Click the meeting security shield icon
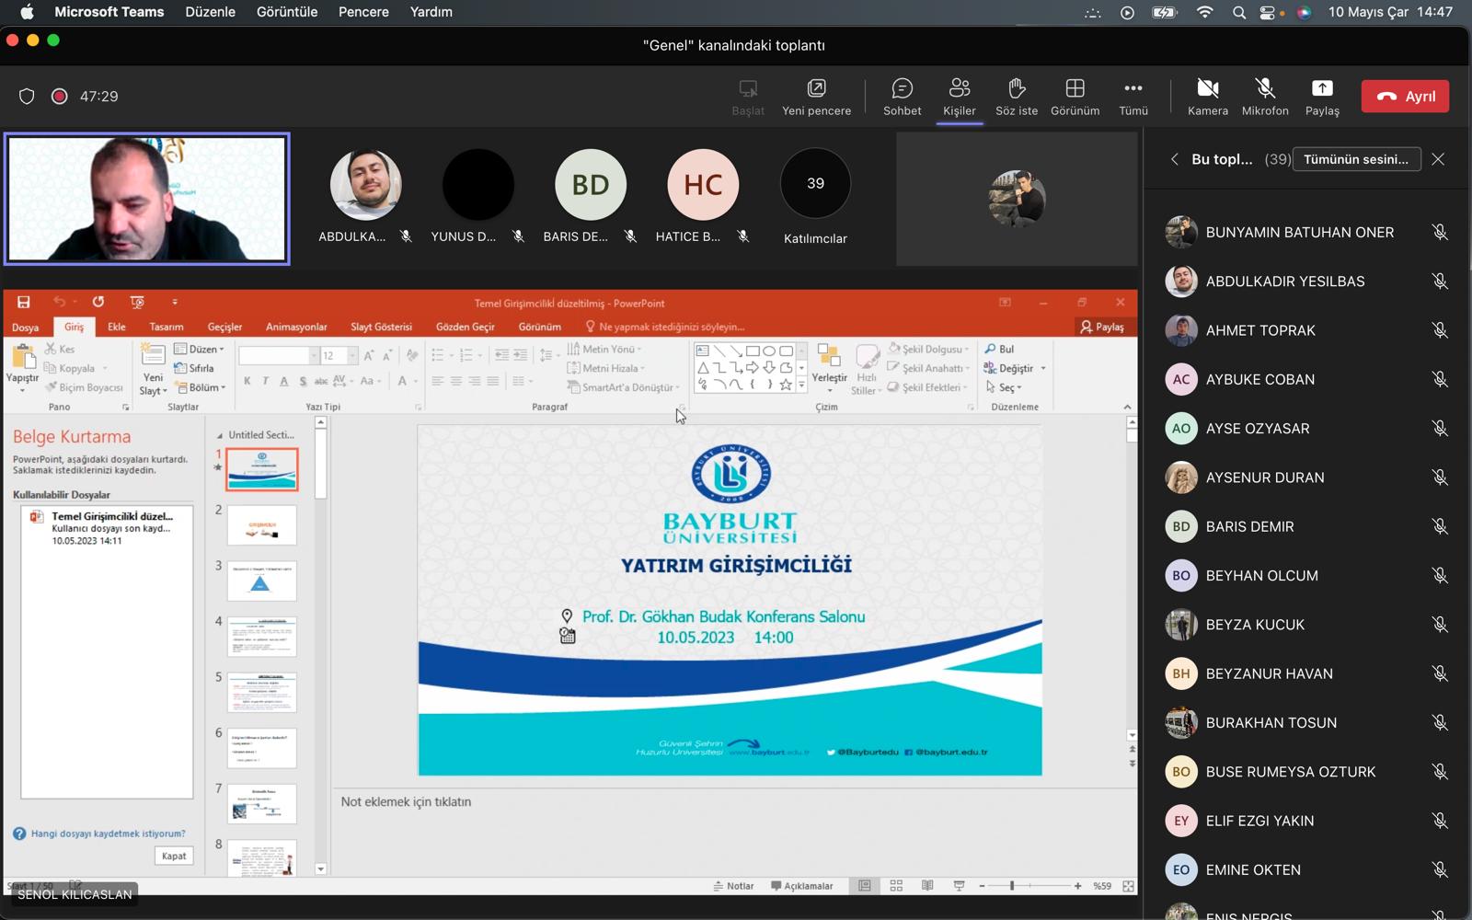1472x920 pixels. click(27, 97)
